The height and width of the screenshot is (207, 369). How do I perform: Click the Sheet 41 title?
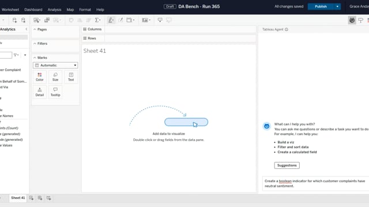95,51
